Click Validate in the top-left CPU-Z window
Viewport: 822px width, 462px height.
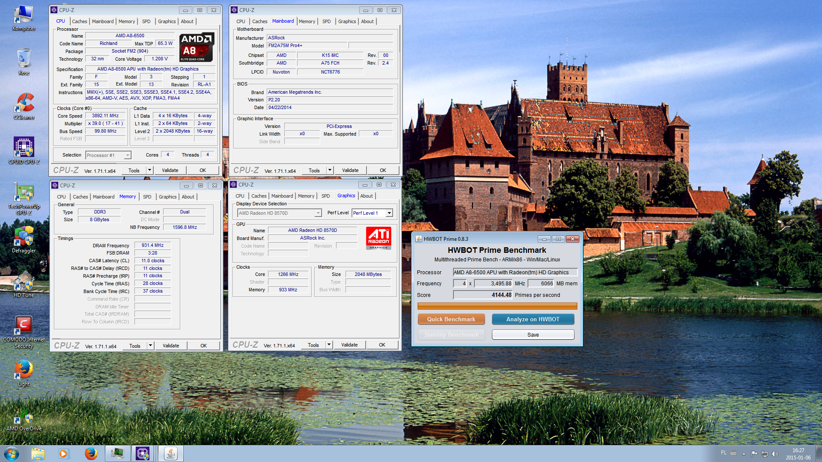pos(170,170)
